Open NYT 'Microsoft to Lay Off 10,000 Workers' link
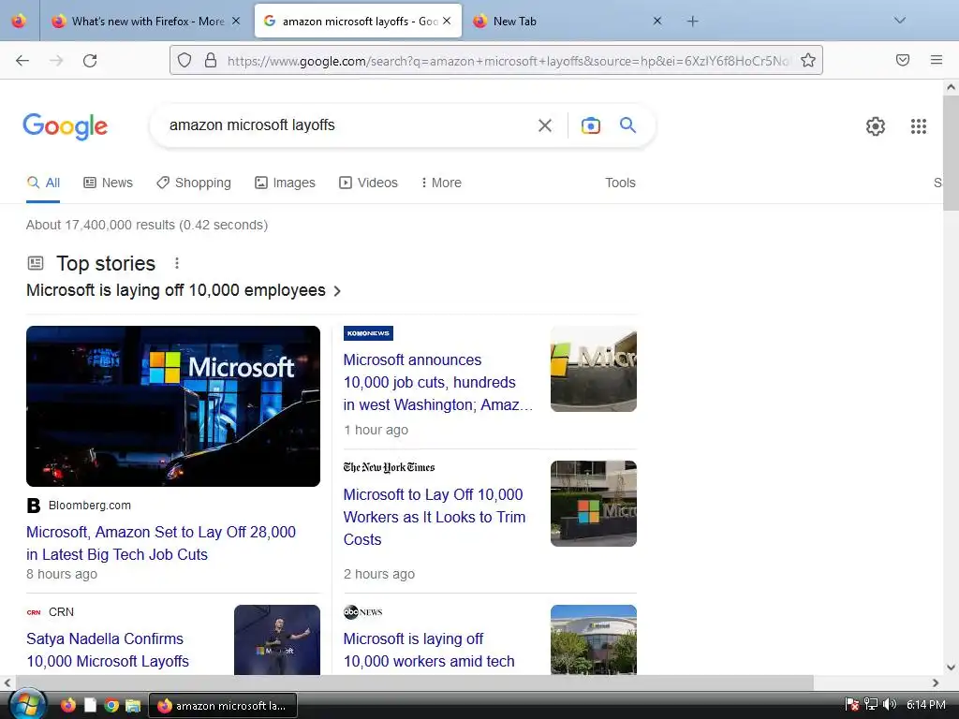 pyautogui.click(x=435, y=517)
